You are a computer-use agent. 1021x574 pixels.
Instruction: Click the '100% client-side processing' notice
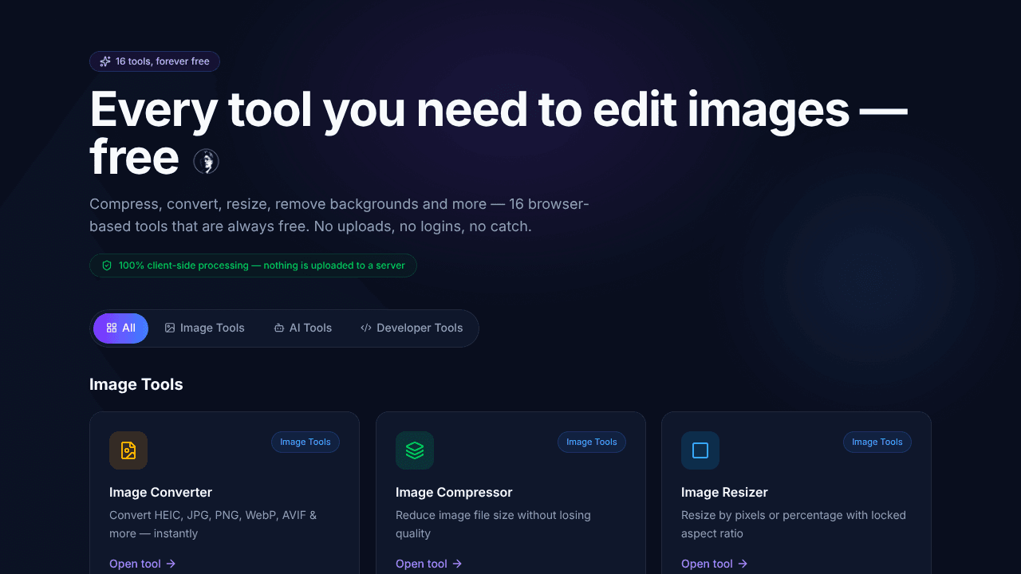pos(253,265)
